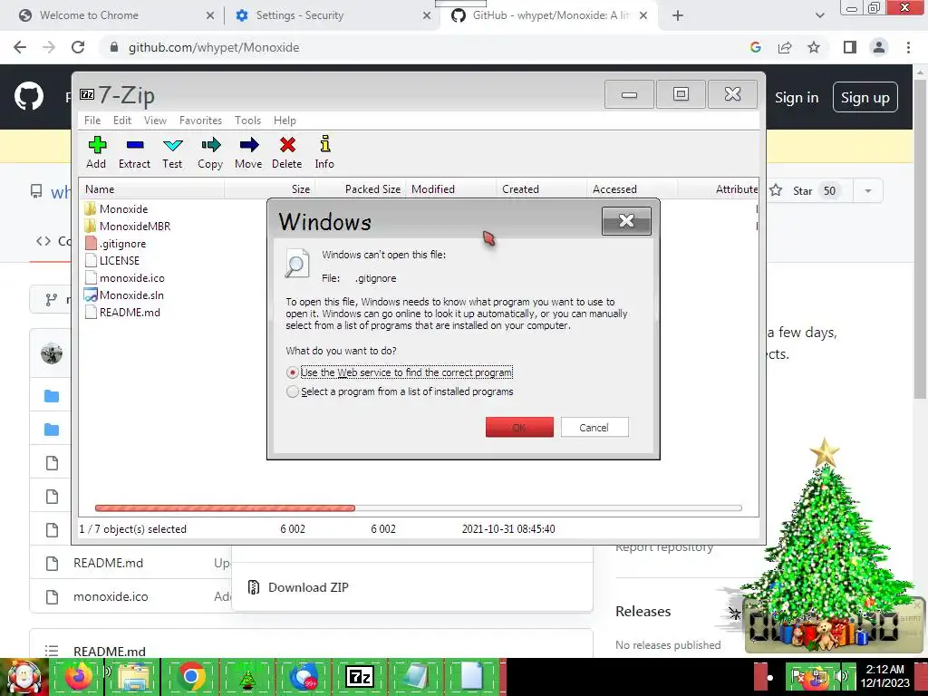This screenshot has width=928, height=696.
Task: Open the Edit menu in 7-Zip
Action: [x=122, y=121]
